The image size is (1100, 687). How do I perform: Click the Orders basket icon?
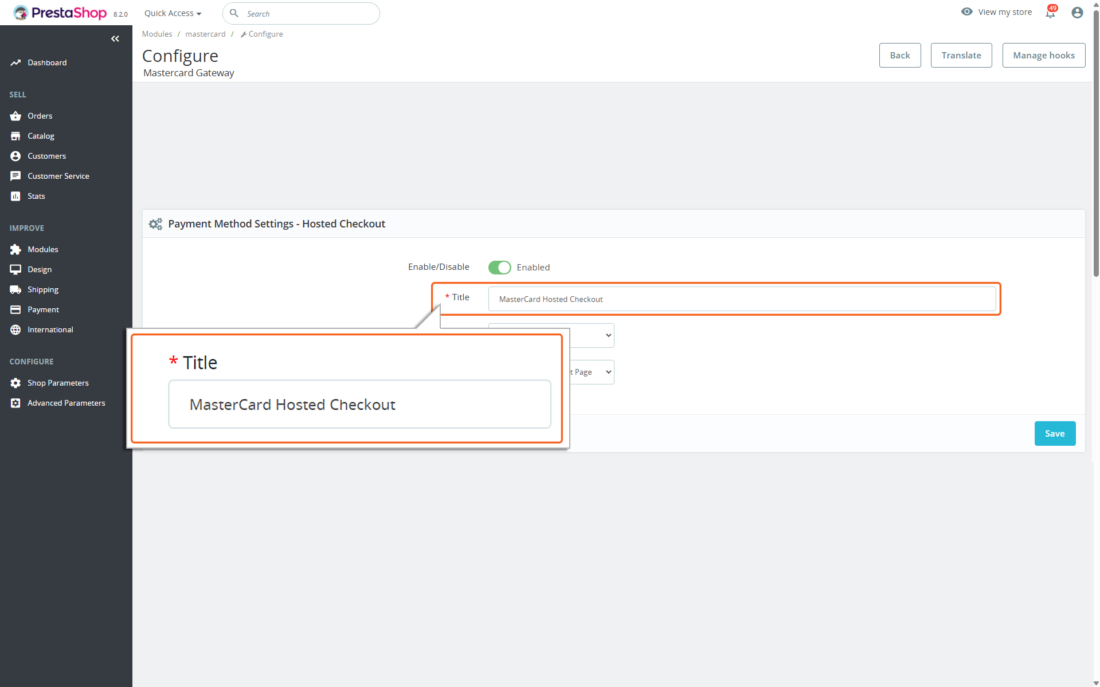click(15, 116)
